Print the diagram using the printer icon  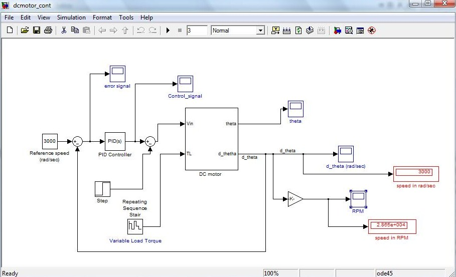click(x=48, y=31)
